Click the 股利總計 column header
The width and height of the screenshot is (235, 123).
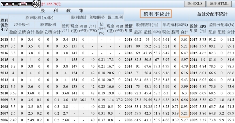(x=79, y=18)
